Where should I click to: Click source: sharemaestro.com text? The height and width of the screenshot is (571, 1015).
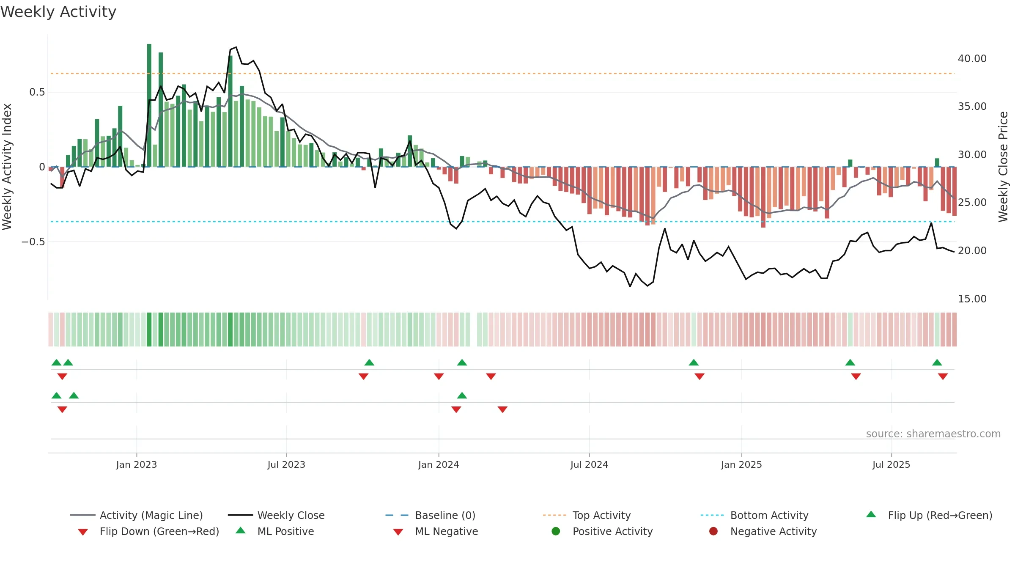[x=933, y=434]
